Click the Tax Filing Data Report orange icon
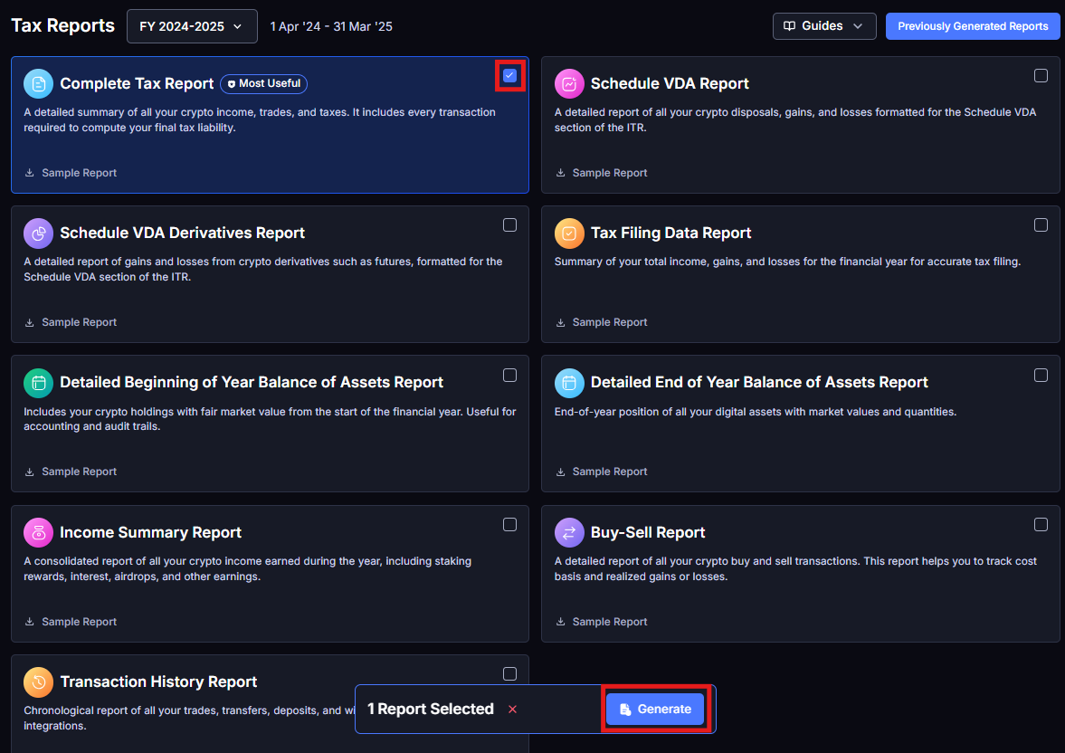Viewport: 1065px width, 753px height. (569, 234)
